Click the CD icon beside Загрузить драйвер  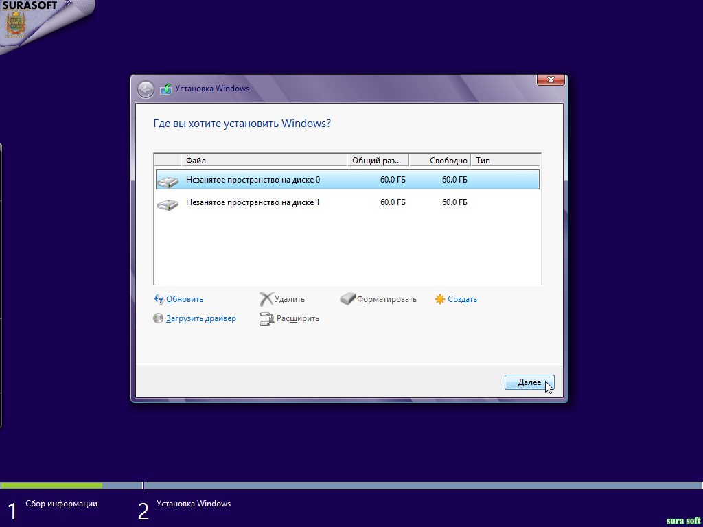click(158, 318)
